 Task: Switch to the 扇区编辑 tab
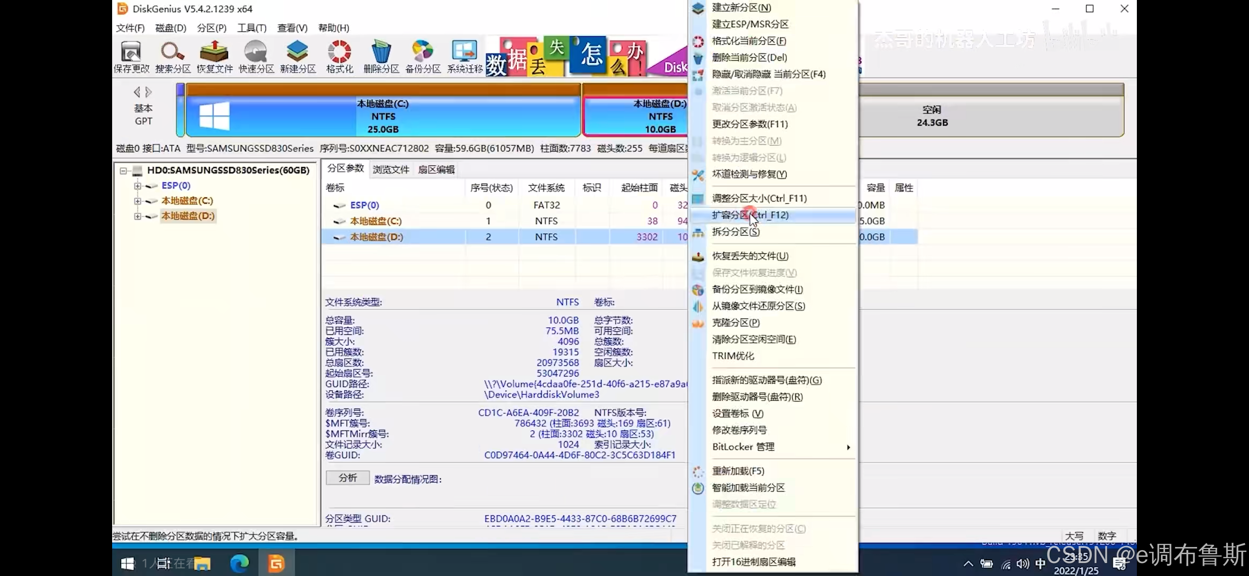(x=436, y=169)
